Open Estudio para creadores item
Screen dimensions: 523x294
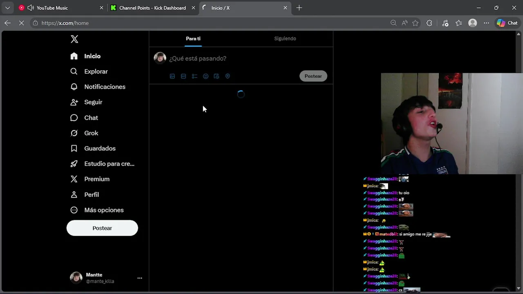coord(102,164)
